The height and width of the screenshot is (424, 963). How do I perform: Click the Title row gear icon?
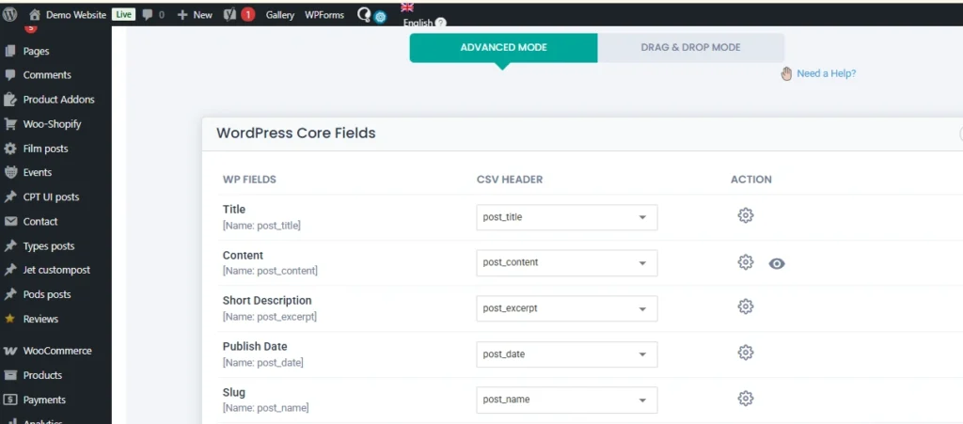745,215
